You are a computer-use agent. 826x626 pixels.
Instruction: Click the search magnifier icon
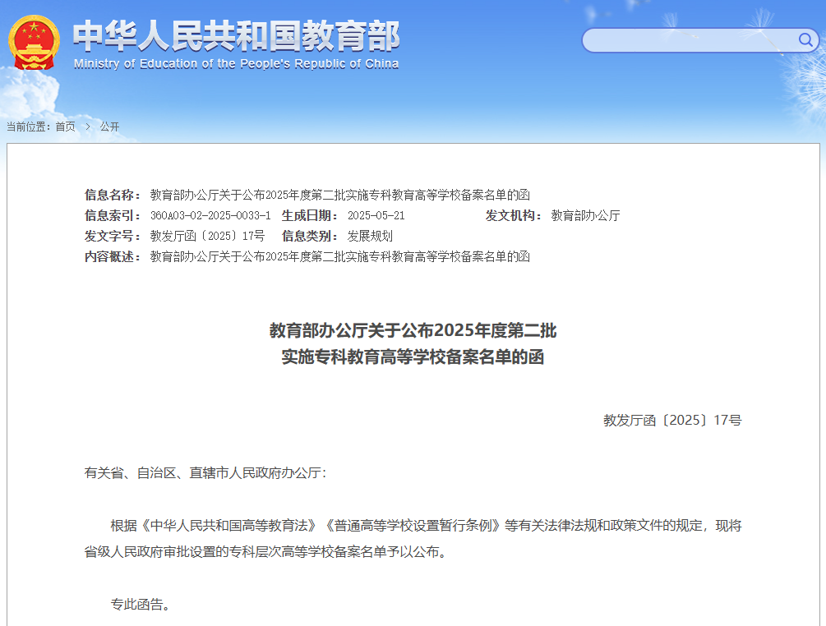point(805,40)
